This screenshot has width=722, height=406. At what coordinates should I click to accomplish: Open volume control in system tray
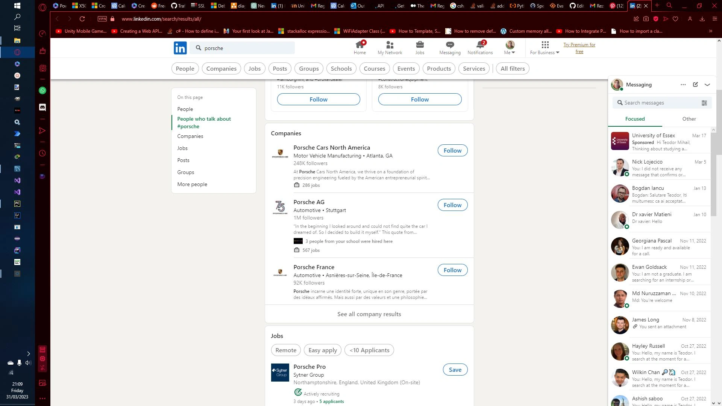click(x=28, y=363)
